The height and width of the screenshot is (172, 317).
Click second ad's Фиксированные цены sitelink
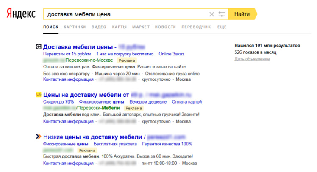coord(101,101)
